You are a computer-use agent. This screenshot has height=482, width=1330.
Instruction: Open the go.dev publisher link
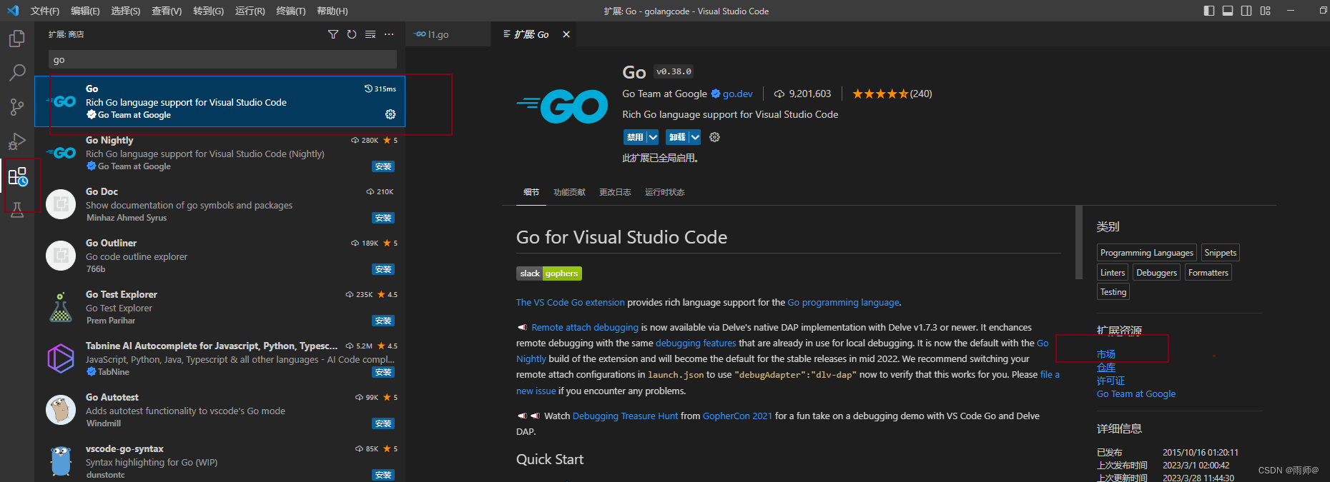pyautogui.click(x=737, y=94)
